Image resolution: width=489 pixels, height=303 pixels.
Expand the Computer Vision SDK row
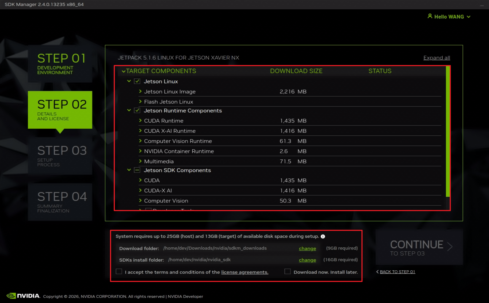click(x=140, y=200)
